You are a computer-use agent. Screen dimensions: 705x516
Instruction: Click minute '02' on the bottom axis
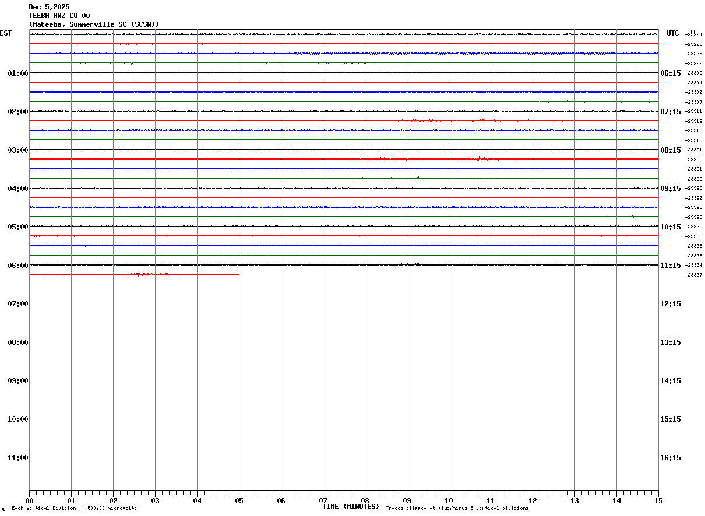click(x=113, y=501)
